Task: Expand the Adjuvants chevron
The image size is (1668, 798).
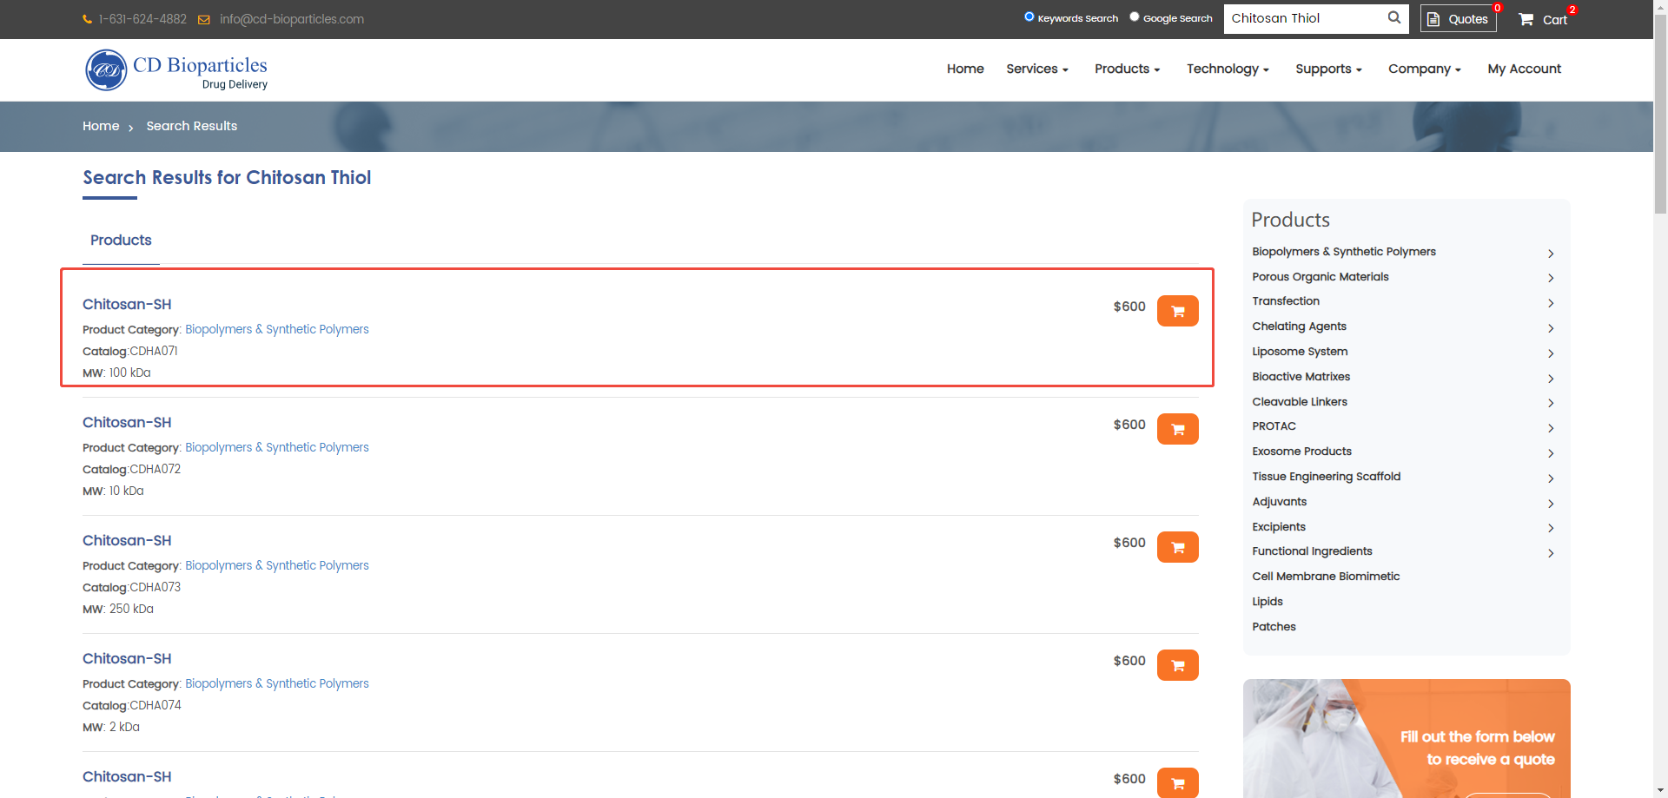Action: (1551, 504)
